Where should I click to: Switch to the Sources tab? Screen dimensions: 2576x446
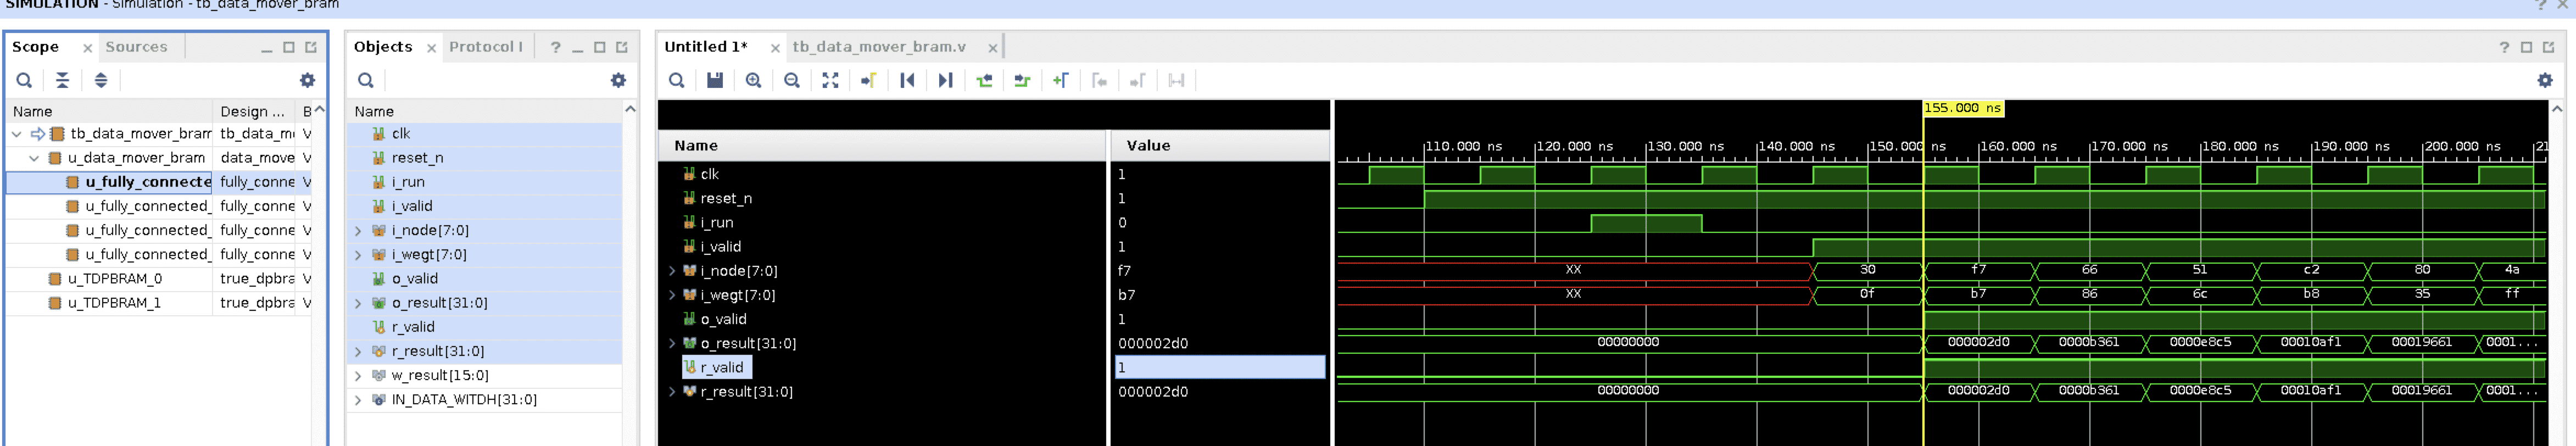pos(136,47)
